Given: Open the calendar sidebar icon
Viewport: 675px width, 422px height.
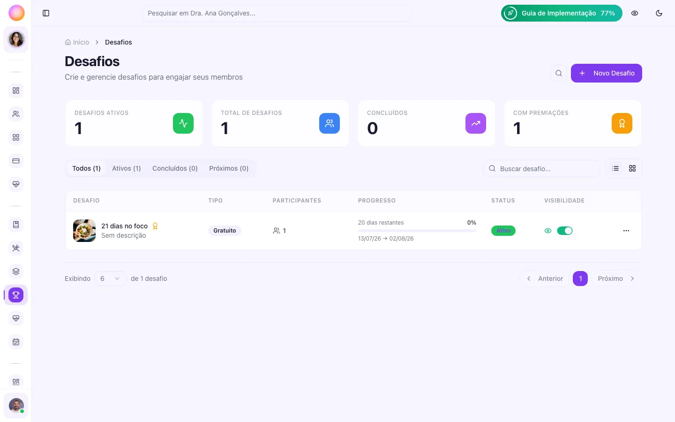Looking at the screenshot, I should pos(16,342).
